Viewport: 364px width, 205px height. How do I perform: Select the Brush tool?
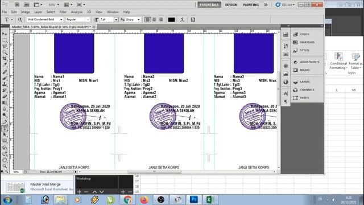point(5,79)
